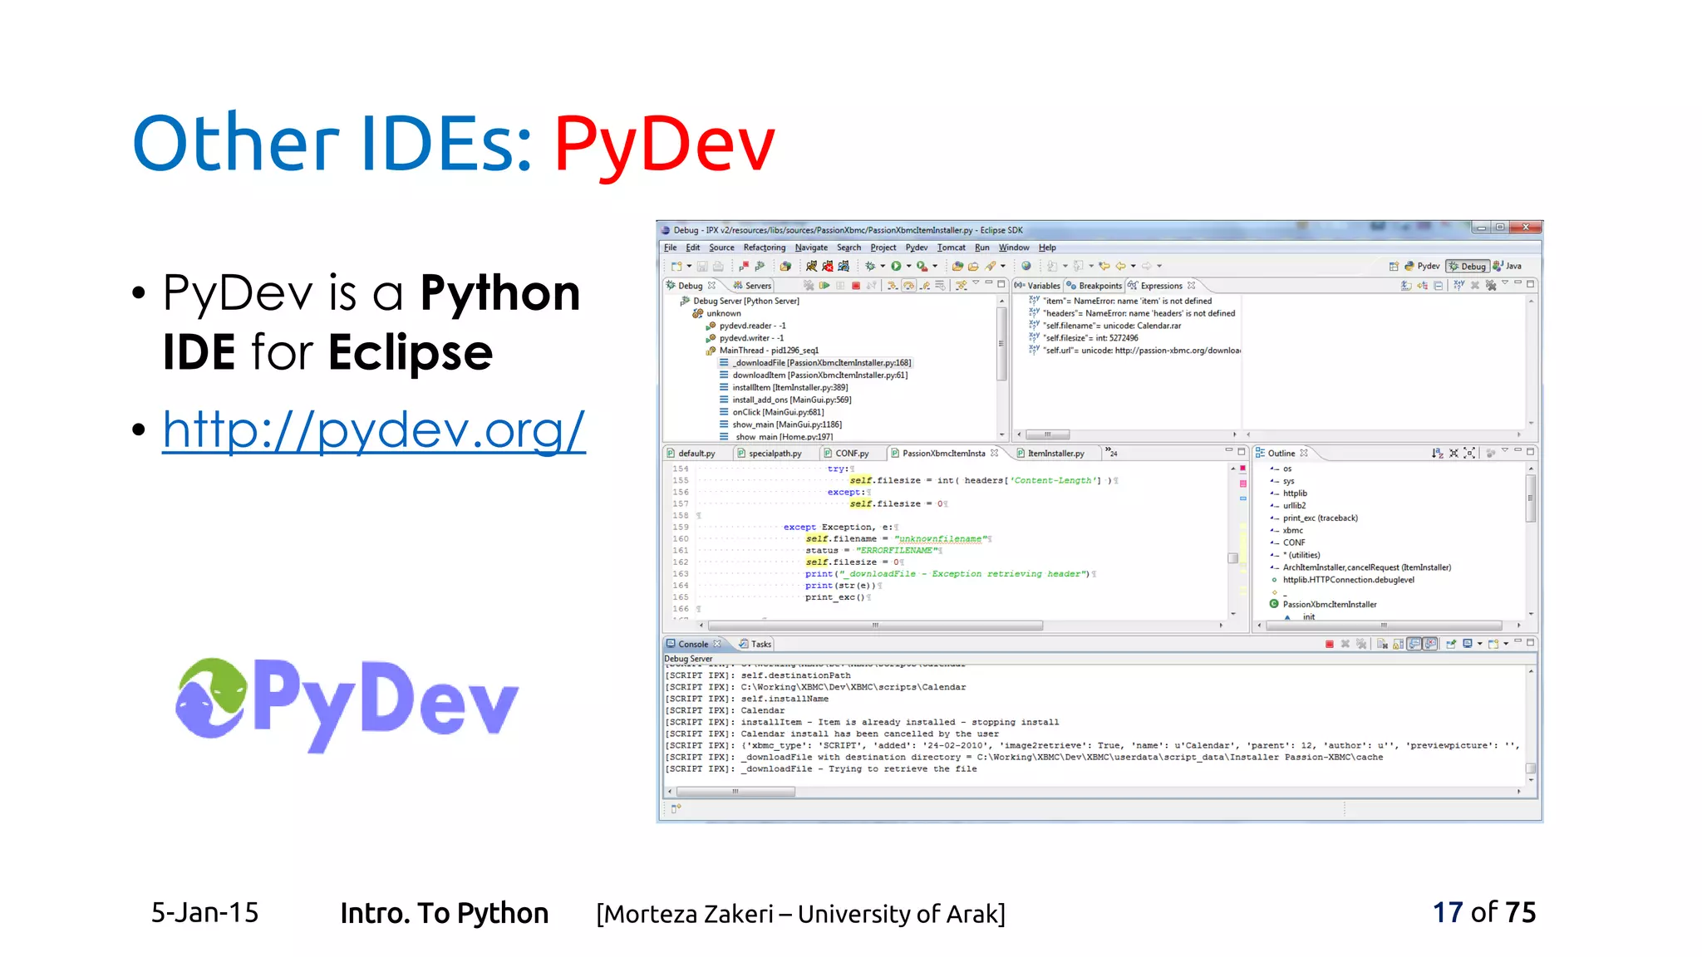Image resolution: width=1702 pixels, height=957 pixels.
Task: Open the specialpath.py editor tab
Action: click(x=770, y=454)
